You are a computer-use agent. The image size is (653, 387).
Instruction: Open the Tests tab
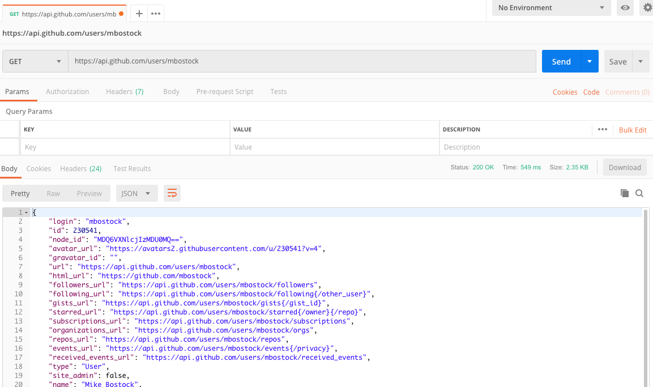click(278, 92)
